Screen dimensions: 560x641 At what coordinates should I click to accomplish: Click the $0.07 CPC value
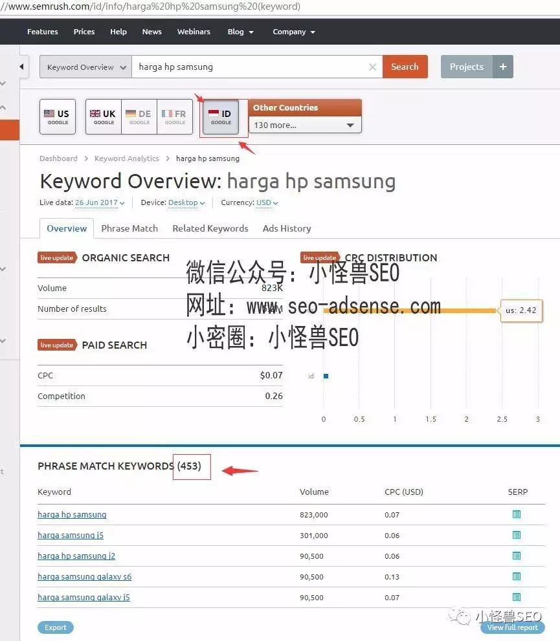click(x=271, y=375)
